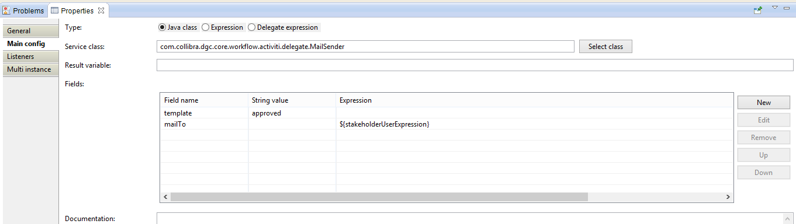This screenshot has width=796, height=224.
Task: Focus the Result variable field
Action: [x=475, y=65]
